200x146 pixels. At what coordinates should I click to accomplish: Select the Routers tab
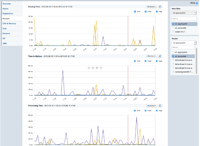tap(12, 18)
